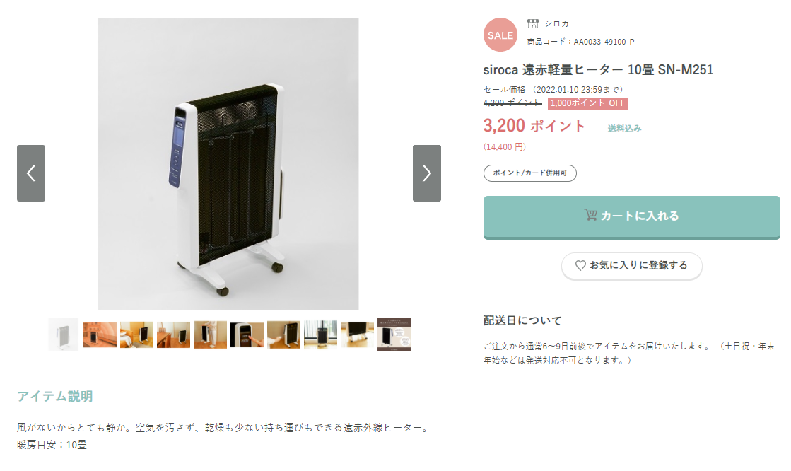
Task: Add item with カートに入れる button
Action: (x=631, y=217)
